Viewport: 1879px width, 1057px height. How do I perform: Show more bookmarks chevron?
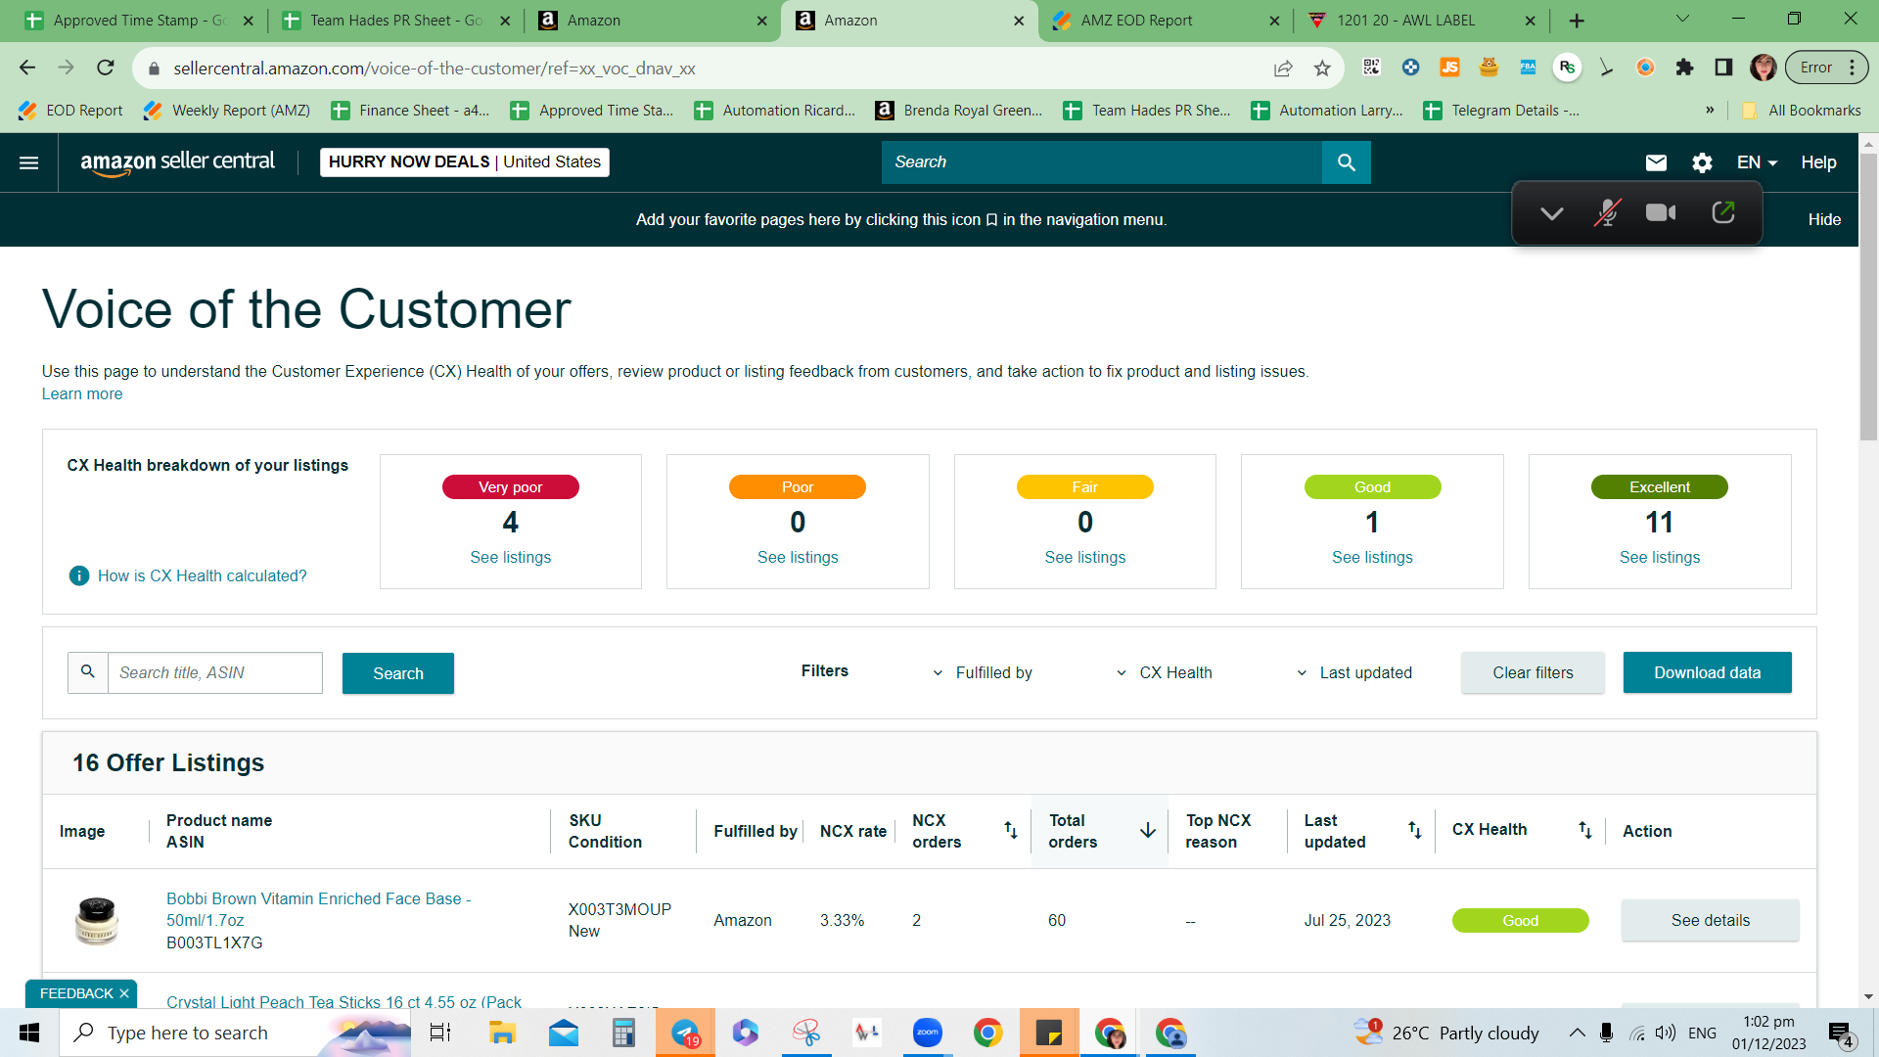(1710, 111)
